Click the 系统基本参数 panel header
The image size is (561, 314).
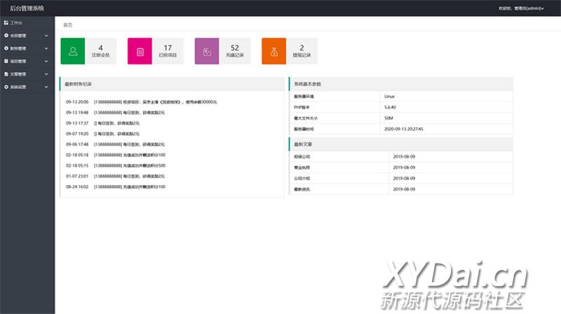coord(401,84)
